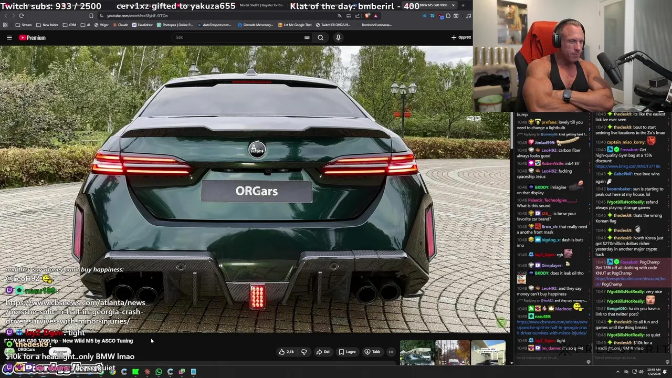Open the browser apps grid icon
The width and height of the screenshot is (672, 378).
(x=5, y=25)
